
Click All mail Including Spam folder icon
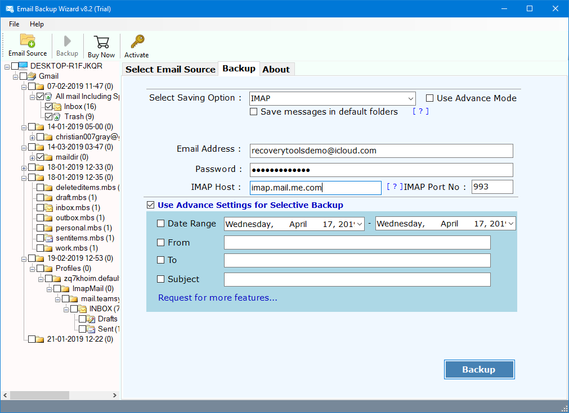click(48, 97)
